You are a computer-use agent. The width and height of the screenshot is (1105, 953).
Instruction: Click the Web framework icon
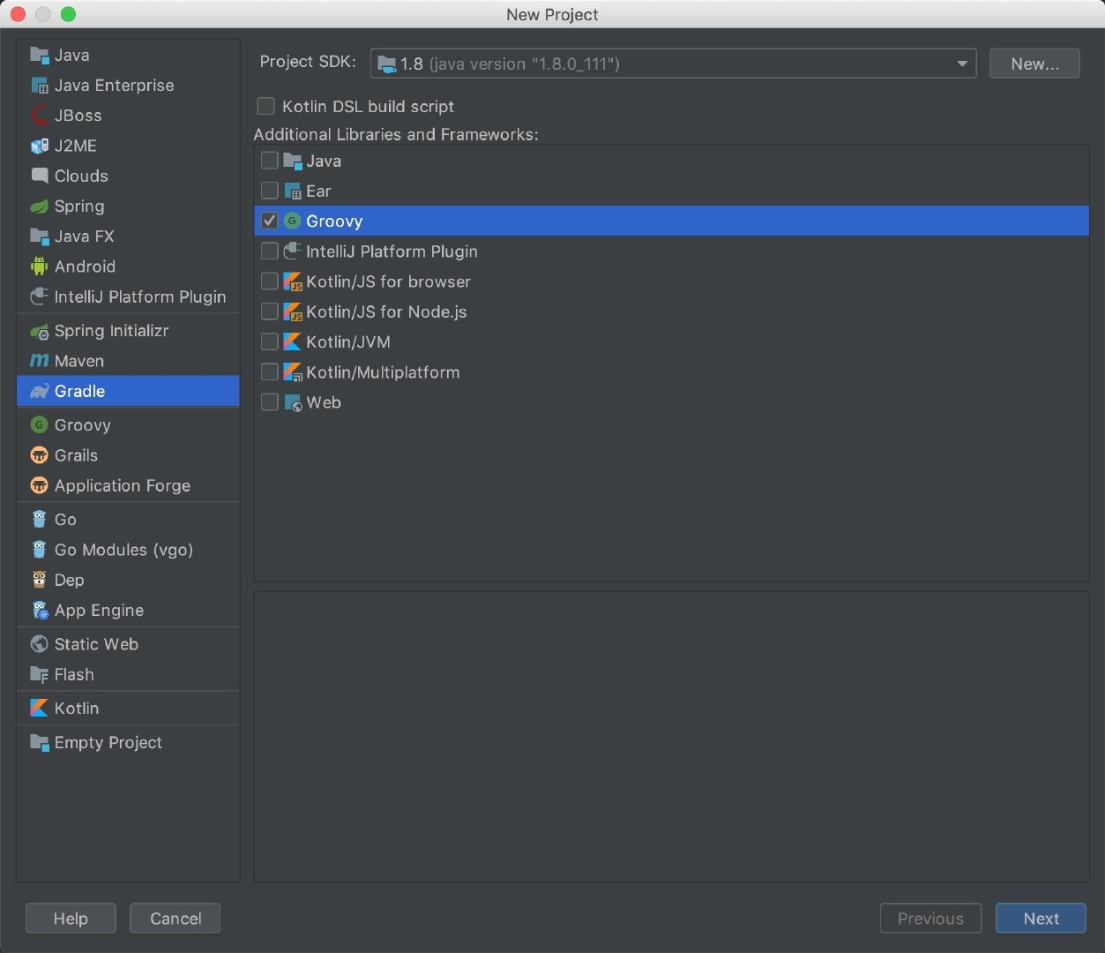pyautogui.click(x=293, y=402)
